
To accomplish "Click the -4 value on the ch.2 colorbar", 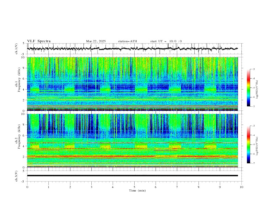I will [x=253, y=135].
